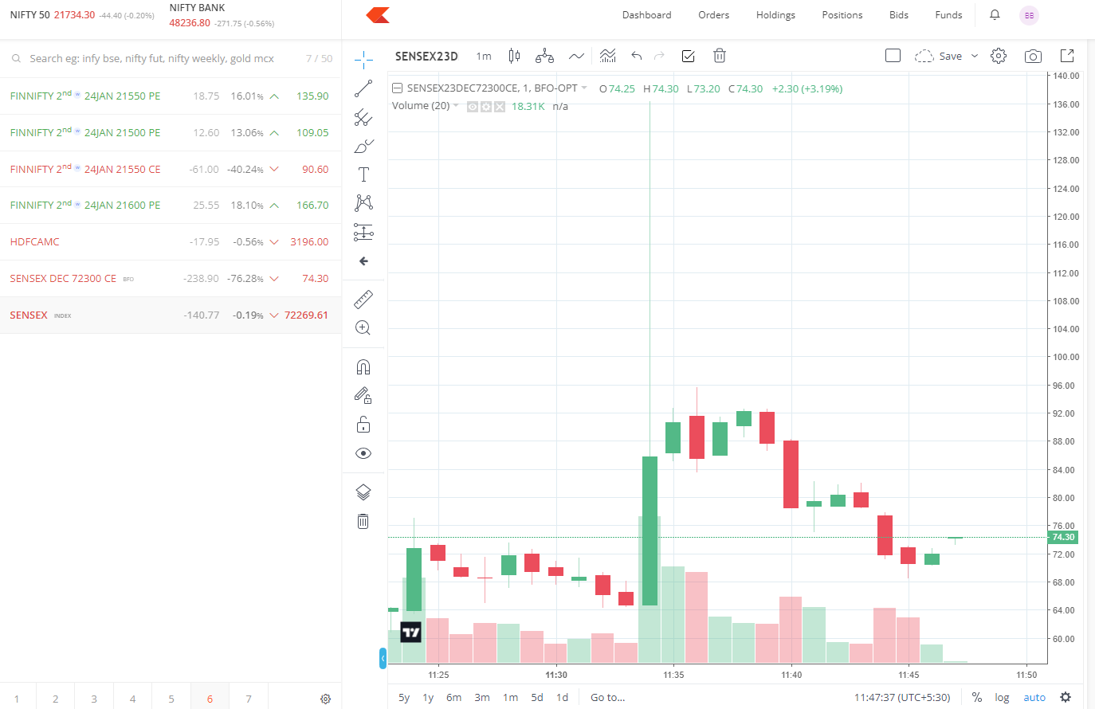1095x709 pixels.
Task: Select SENSEX DEC 72300 CE watchlist row
Action: 171,279
